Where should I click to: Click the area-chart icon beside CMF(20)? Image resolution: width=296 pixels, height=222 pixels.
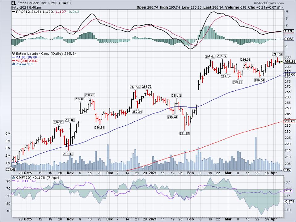click(14, 177)
